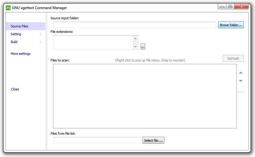Screen dimensions: 255x157
Task: Minimize the xgettext Command Manager window
Action: [x=222, y=7]
